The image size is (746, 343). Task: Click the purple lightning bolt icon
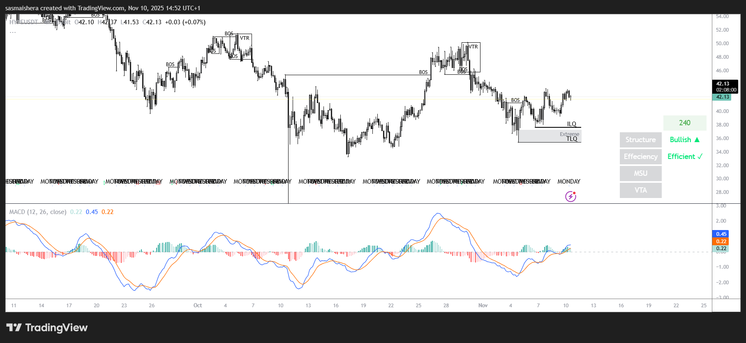[x=570, y=197]
